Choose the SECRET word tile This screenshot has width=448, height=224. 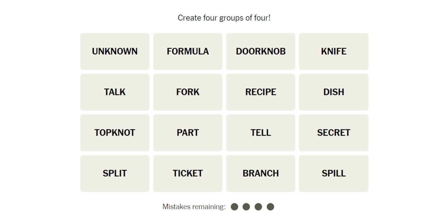pyautogui.click(x=333, y=133)
